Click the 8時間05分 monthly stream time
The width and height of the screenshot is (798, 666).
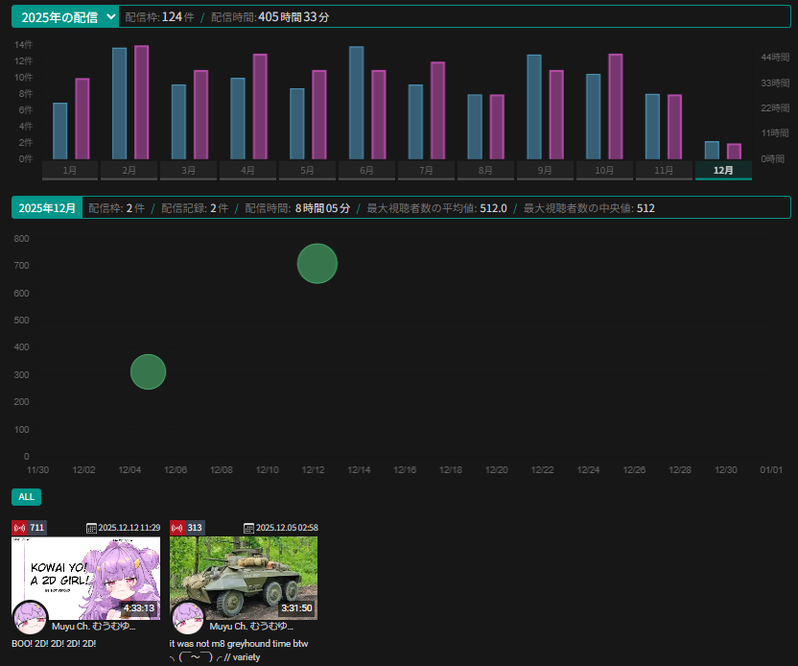(x=322, y=208)
